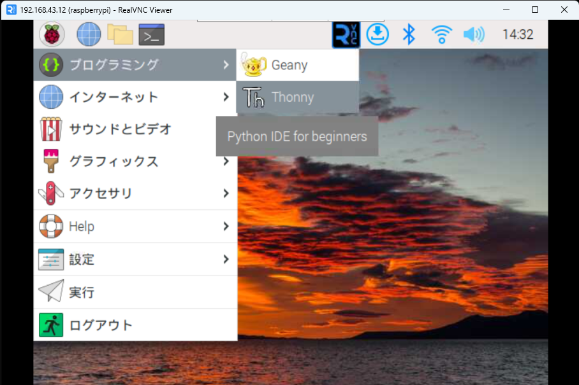This screenshot has width=579, height=385.
Task: Expand the インターネット submenu arrow
Action: pos(226,97)
